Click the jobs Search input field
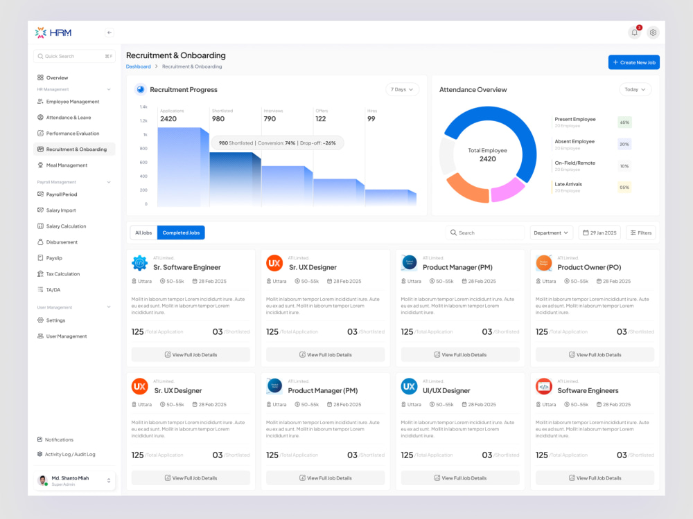Screen dimensions: 693x519 [485, 233]
